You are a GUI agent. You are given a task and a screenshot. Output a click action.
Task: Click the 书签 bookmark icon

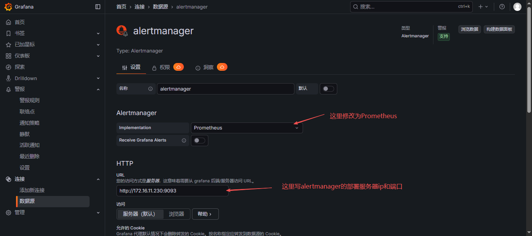click(9, 33)
